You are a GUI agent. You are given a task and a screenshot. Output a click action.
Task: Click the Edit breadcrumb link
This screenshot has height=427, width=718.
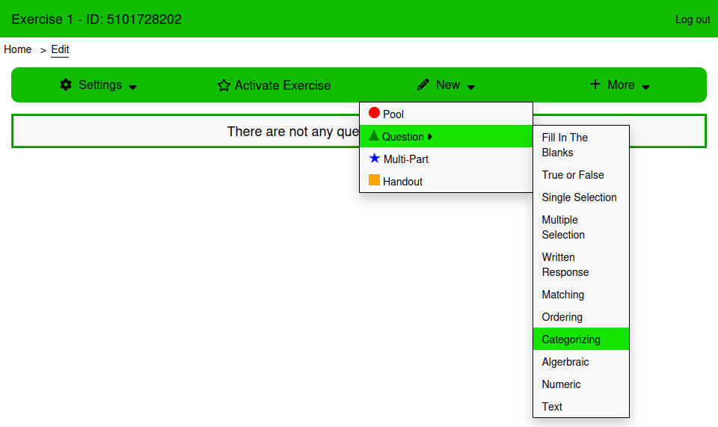point(60,49)
